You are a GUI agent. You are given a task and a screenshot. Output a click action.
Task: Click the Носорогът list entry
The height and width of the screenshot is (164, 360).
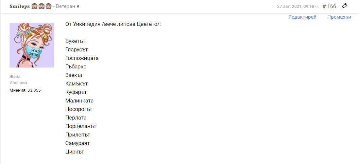79,109
